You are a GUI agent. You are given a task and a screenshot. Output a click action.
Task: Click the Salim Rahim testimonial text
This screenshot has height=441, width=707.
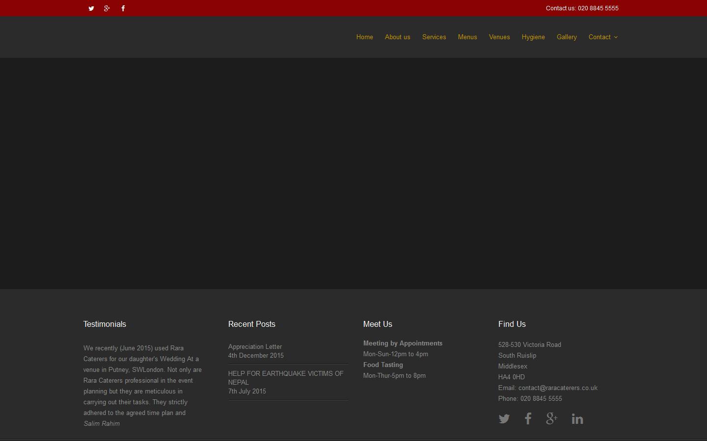(102, 424)
